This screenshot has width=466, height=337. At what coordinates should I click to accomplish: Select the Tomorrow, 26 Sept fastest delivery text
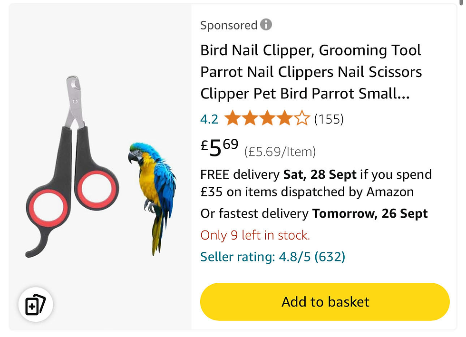coord(370,214)
